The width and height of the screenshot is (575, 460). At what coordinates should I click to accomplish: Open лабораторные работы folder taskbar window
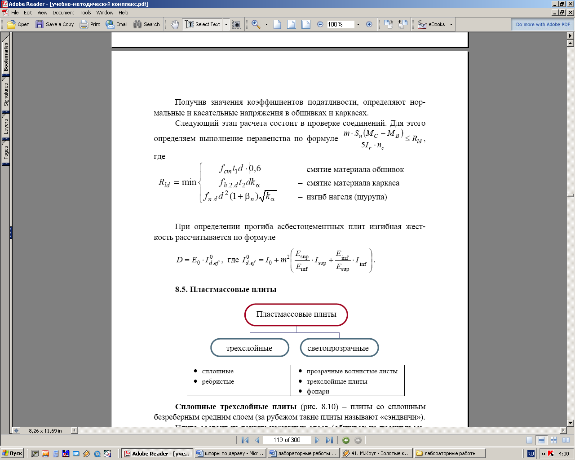(x=450, y=453)
